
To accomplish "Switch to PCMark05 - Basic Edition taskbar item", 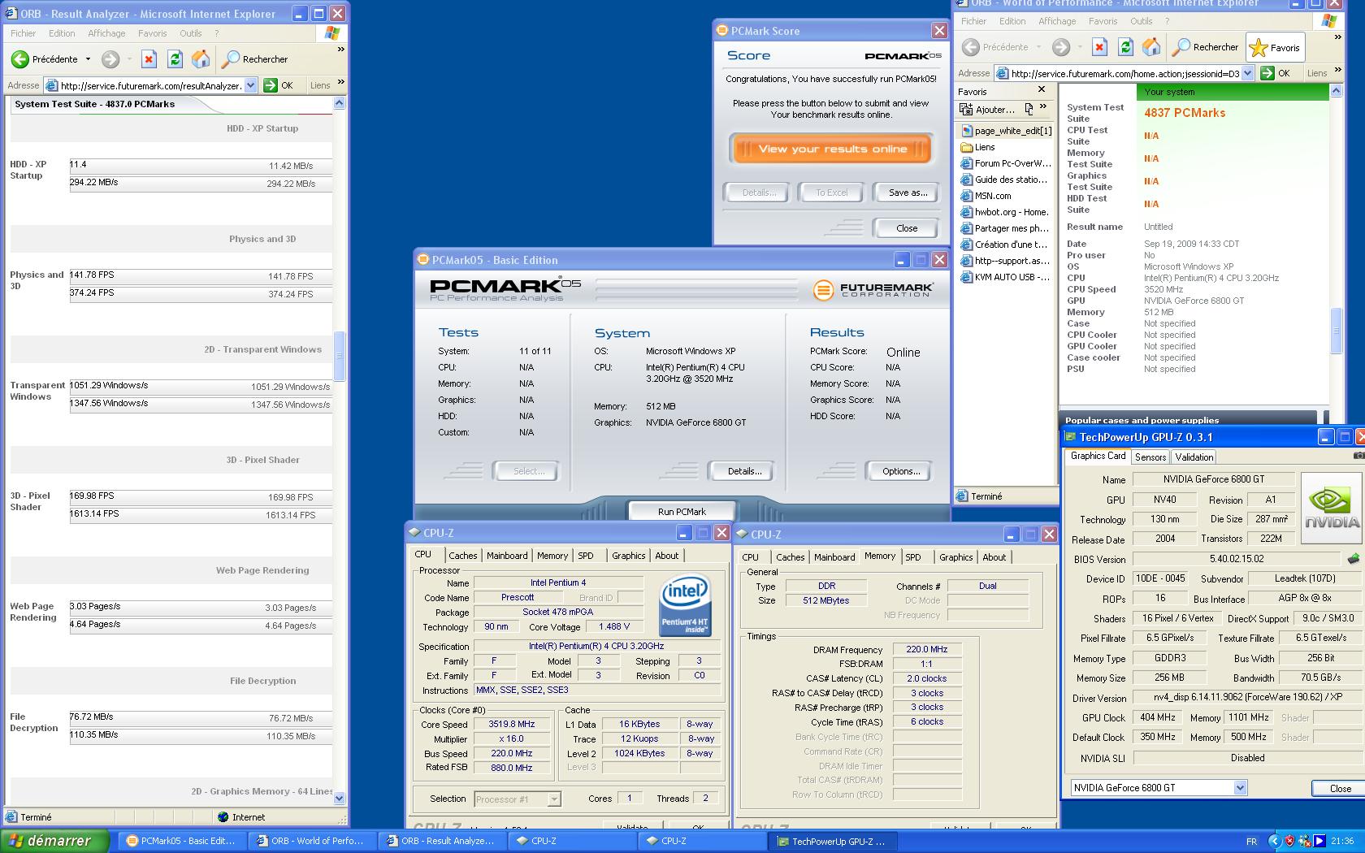I will click(x=180, y=841).
